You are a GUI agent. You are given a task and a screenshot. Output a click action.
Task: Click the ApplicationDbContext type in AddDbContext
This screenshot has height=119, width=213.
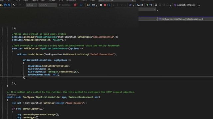point(54,49)
